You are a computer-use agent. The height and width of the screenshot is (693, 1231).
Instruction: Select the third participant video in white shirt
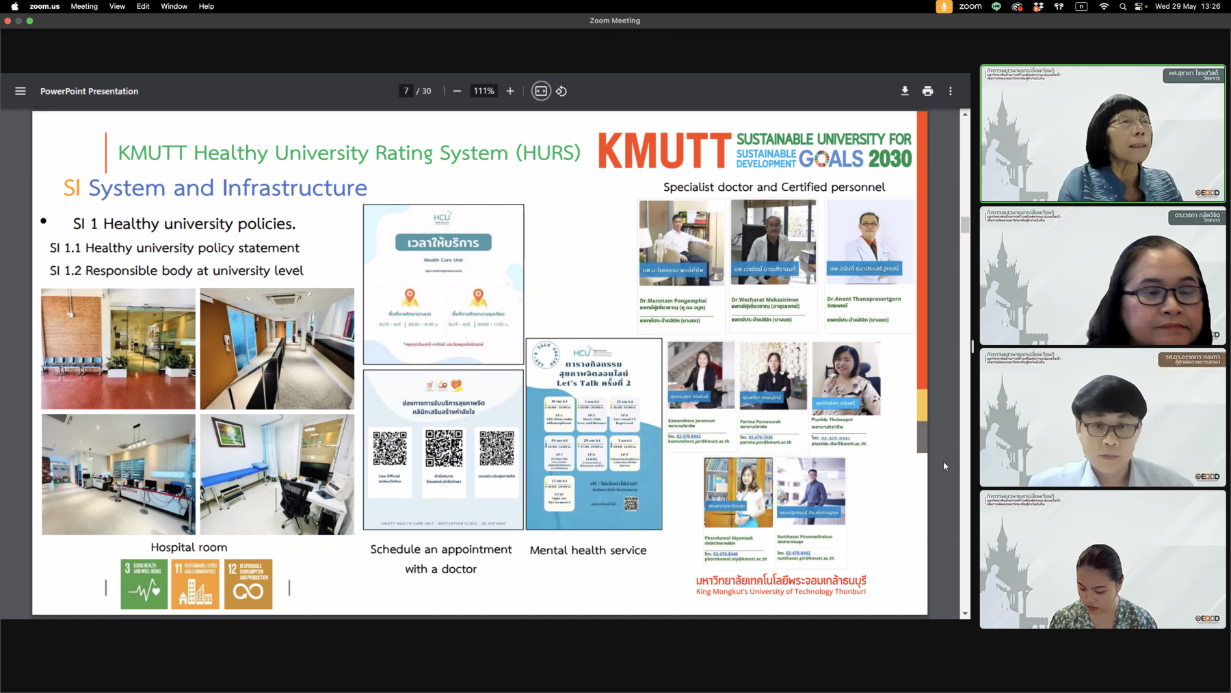[x=1102, y=417]
